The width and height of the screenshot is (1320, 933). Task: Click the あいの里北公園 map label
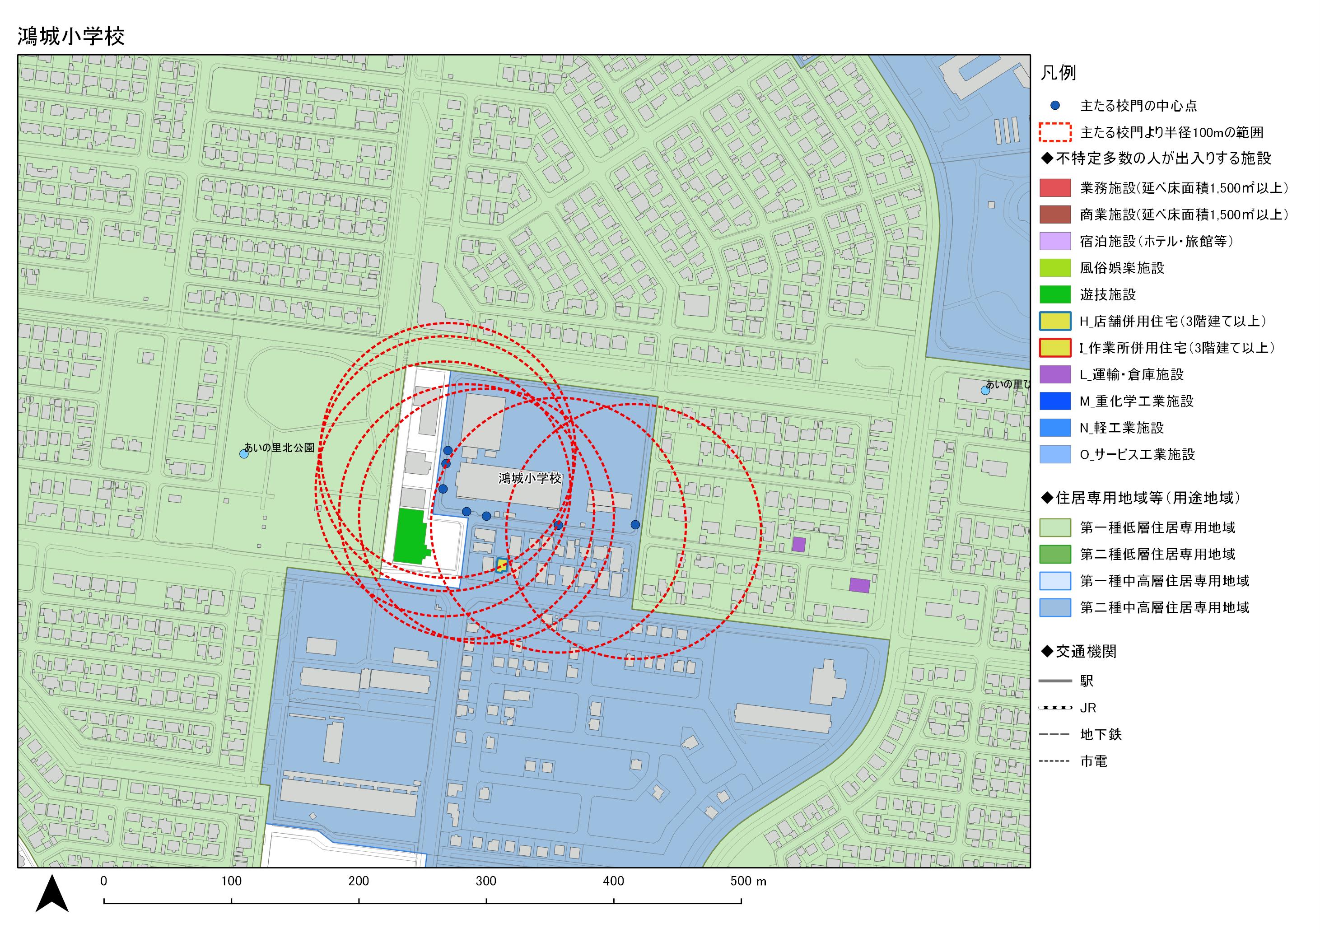(280, 448)
